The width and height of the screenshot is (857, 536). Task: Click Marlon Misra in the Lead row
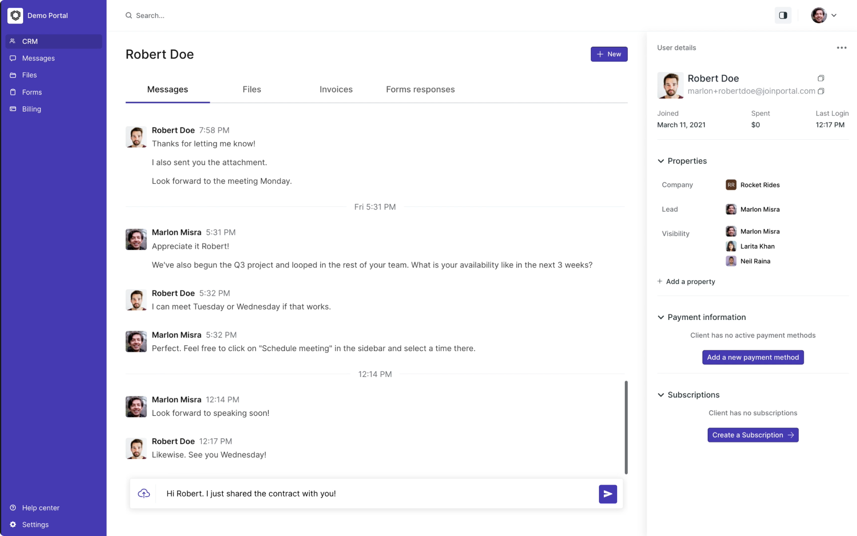tap(760, 209)
